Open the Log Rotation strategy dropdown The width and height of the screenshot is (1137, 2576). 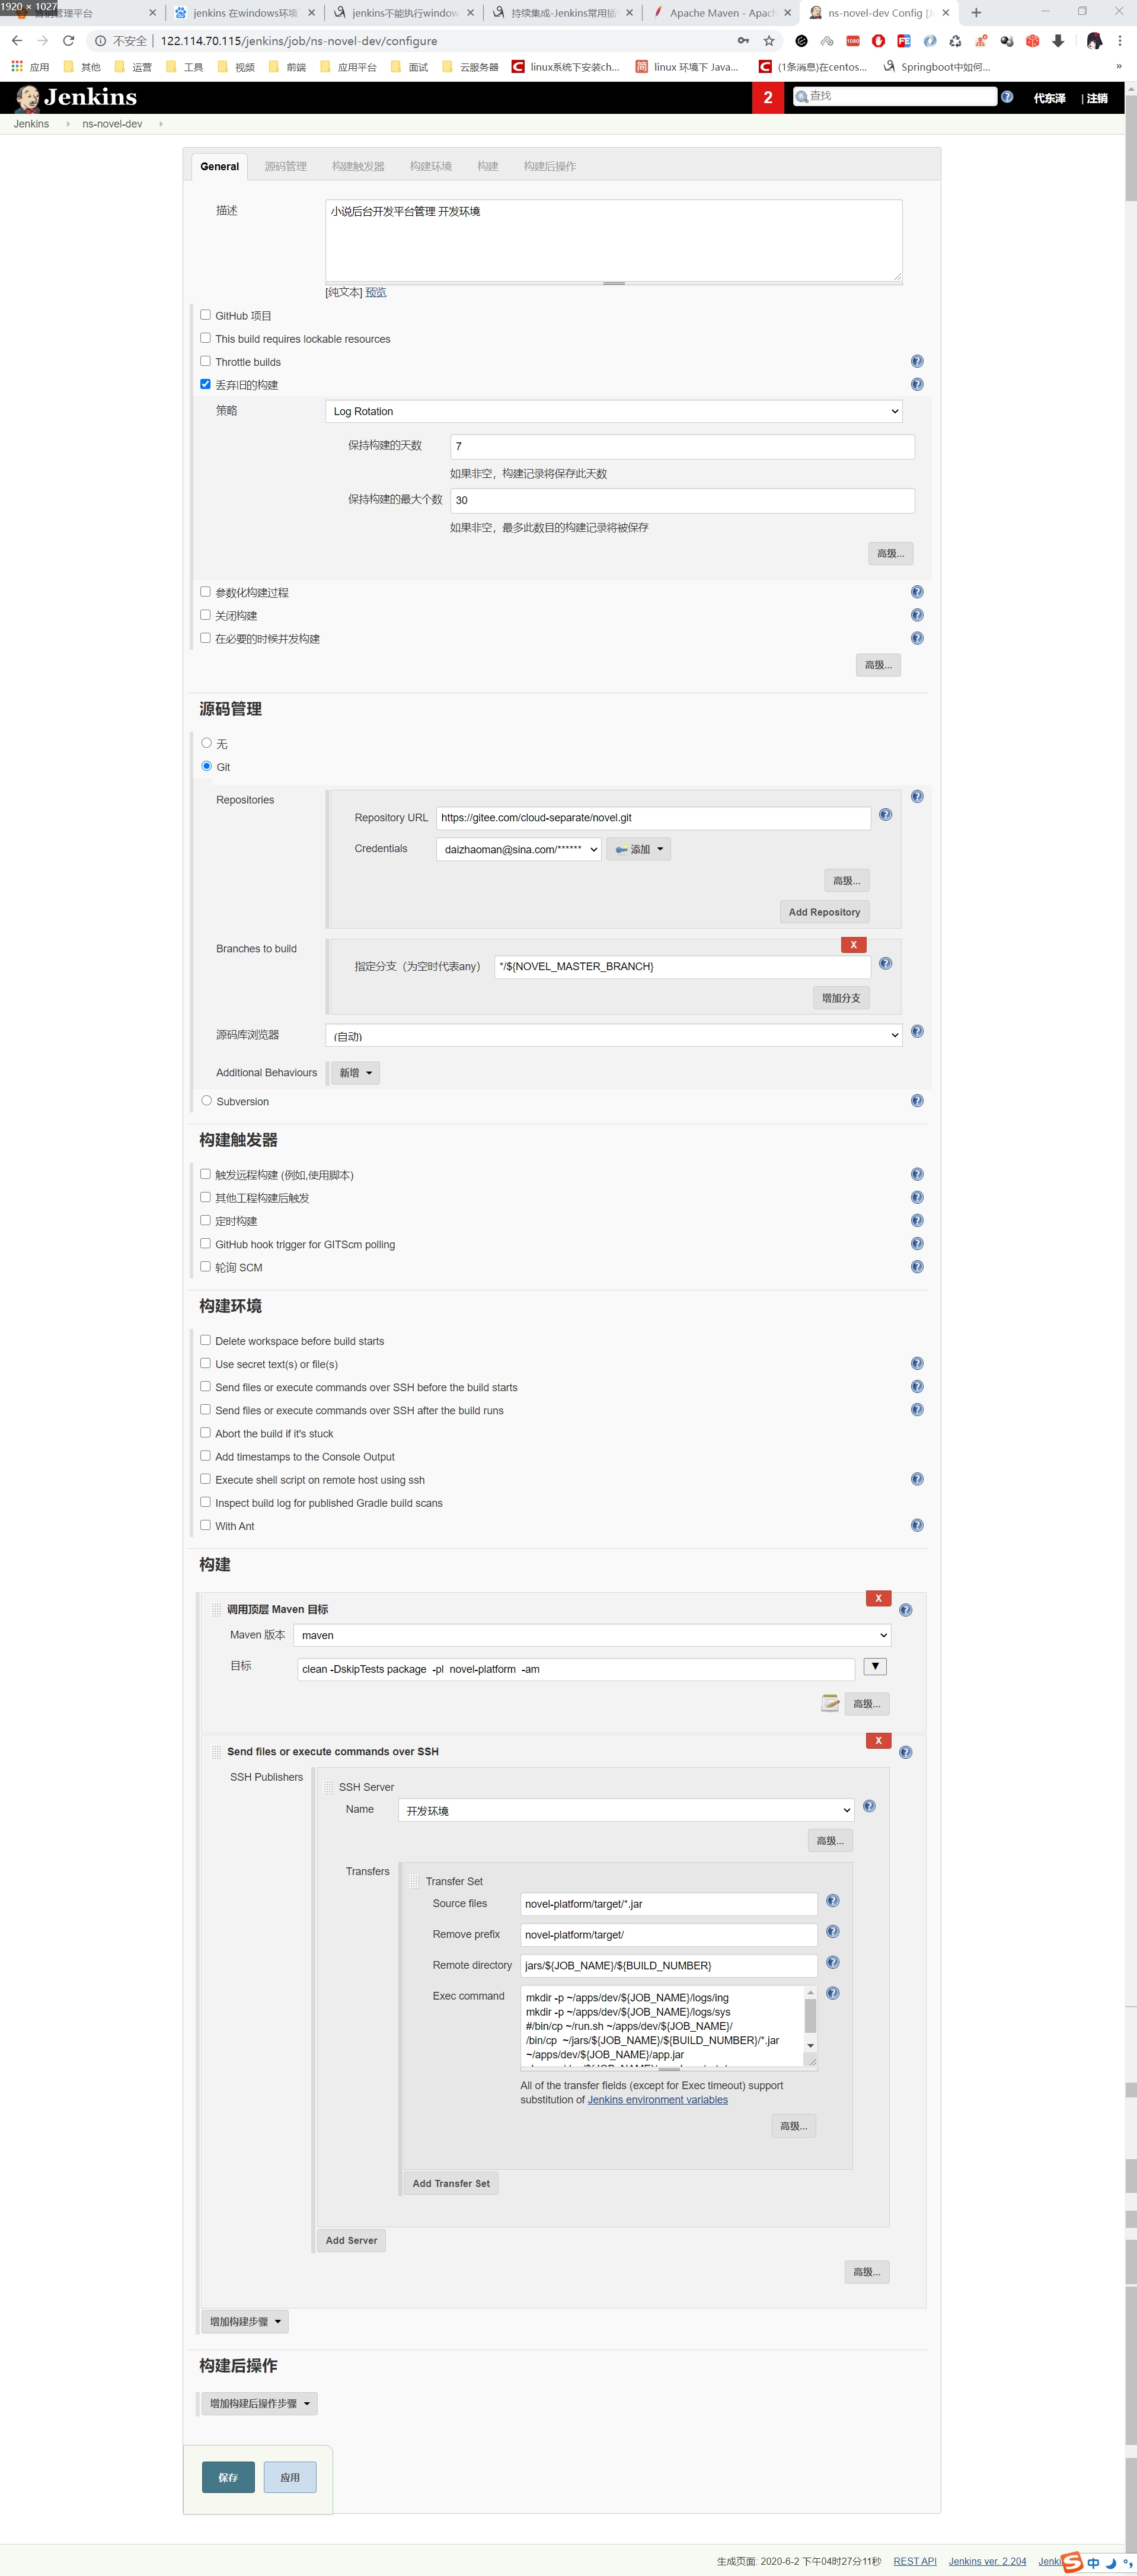[x=613, y=411]
